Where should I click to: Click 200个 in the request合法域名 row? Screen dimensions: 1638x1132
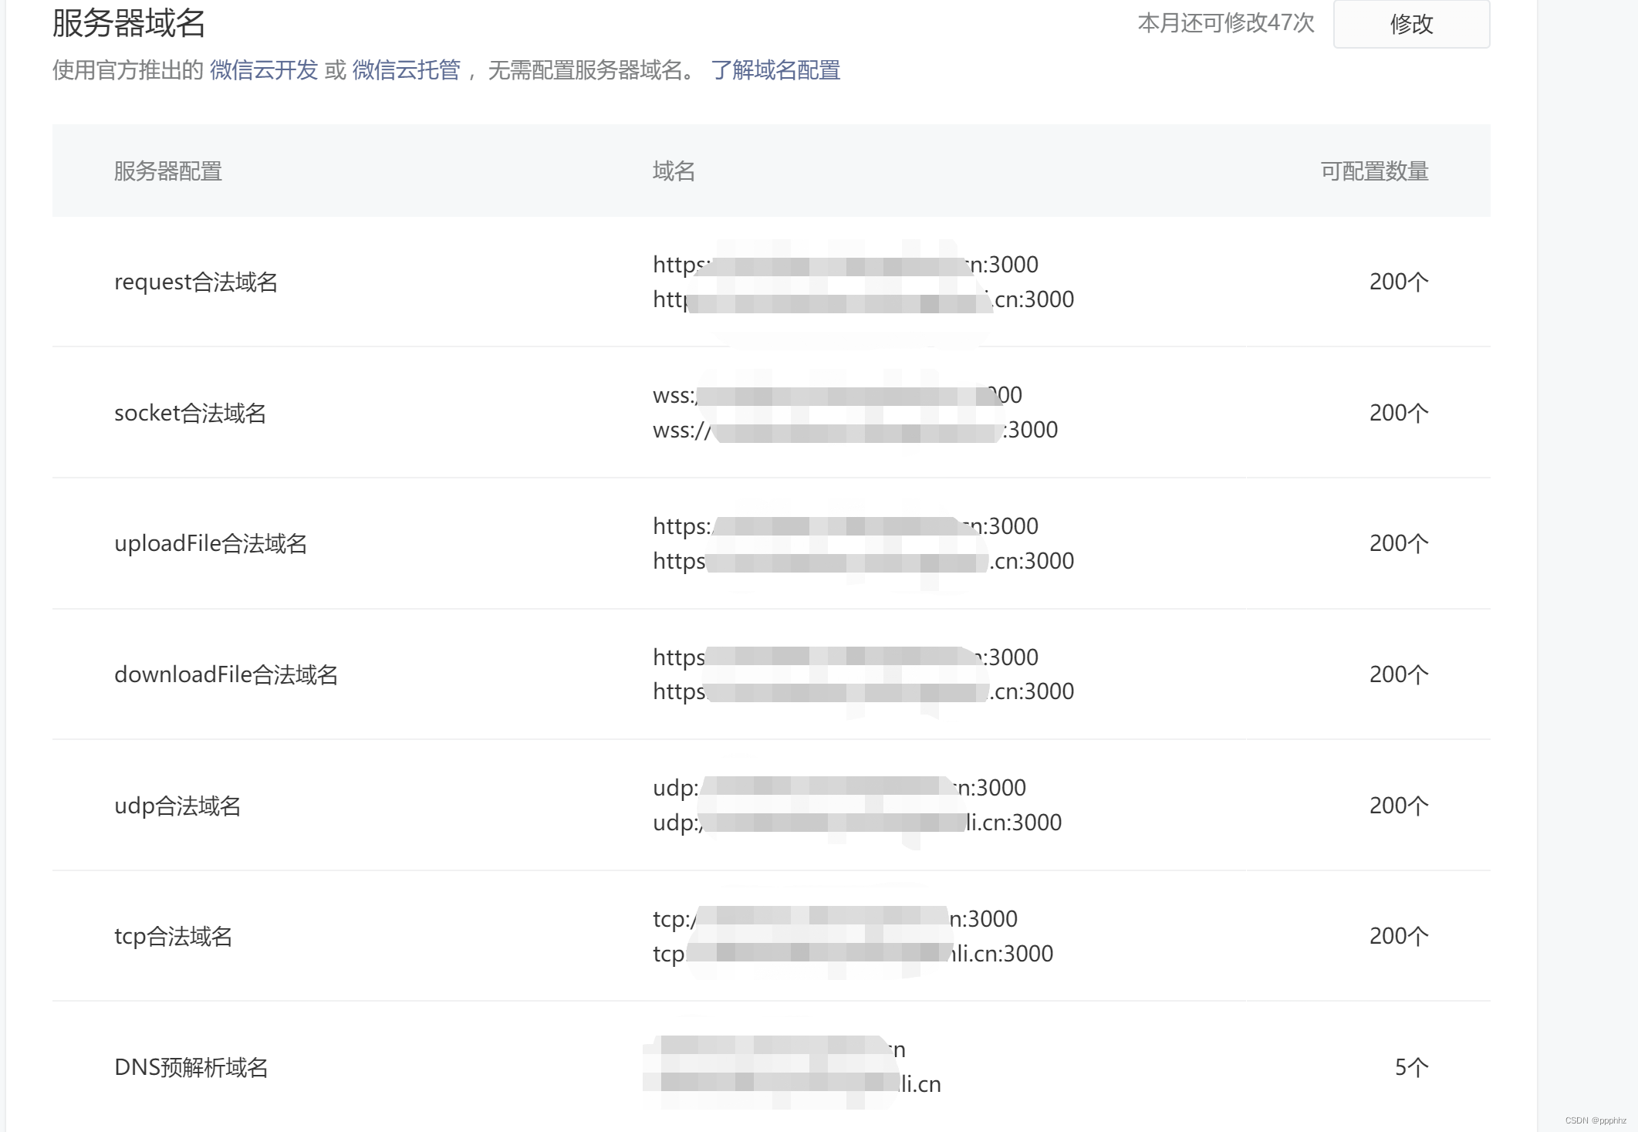pos(1399,282)
